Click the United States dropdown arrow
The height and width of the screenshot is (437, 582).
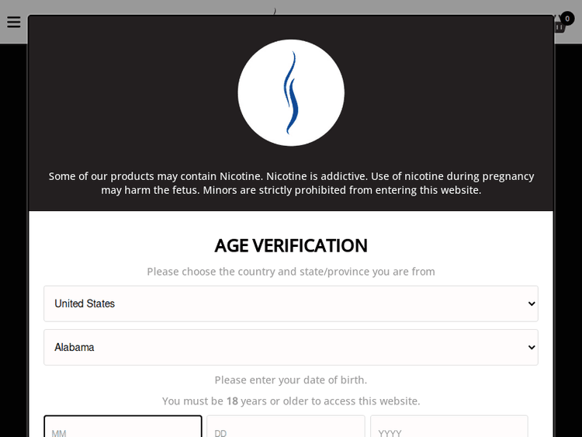(532, 303)
